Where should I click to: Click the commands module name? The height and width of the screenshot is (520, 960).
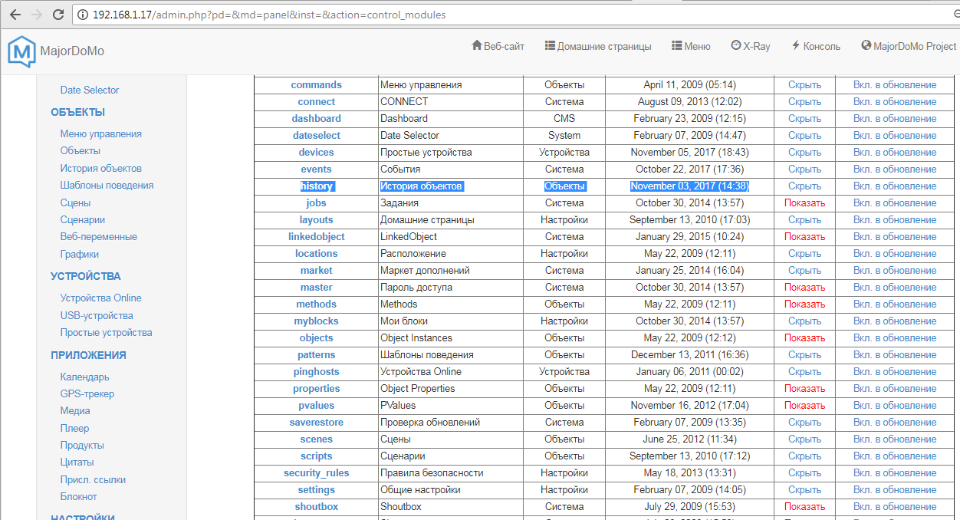tap(317, 84)
